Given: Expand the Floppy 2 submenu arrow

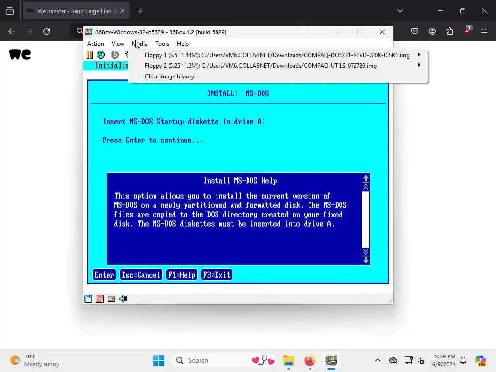Looking at the screenshot, I should point(419,65).
